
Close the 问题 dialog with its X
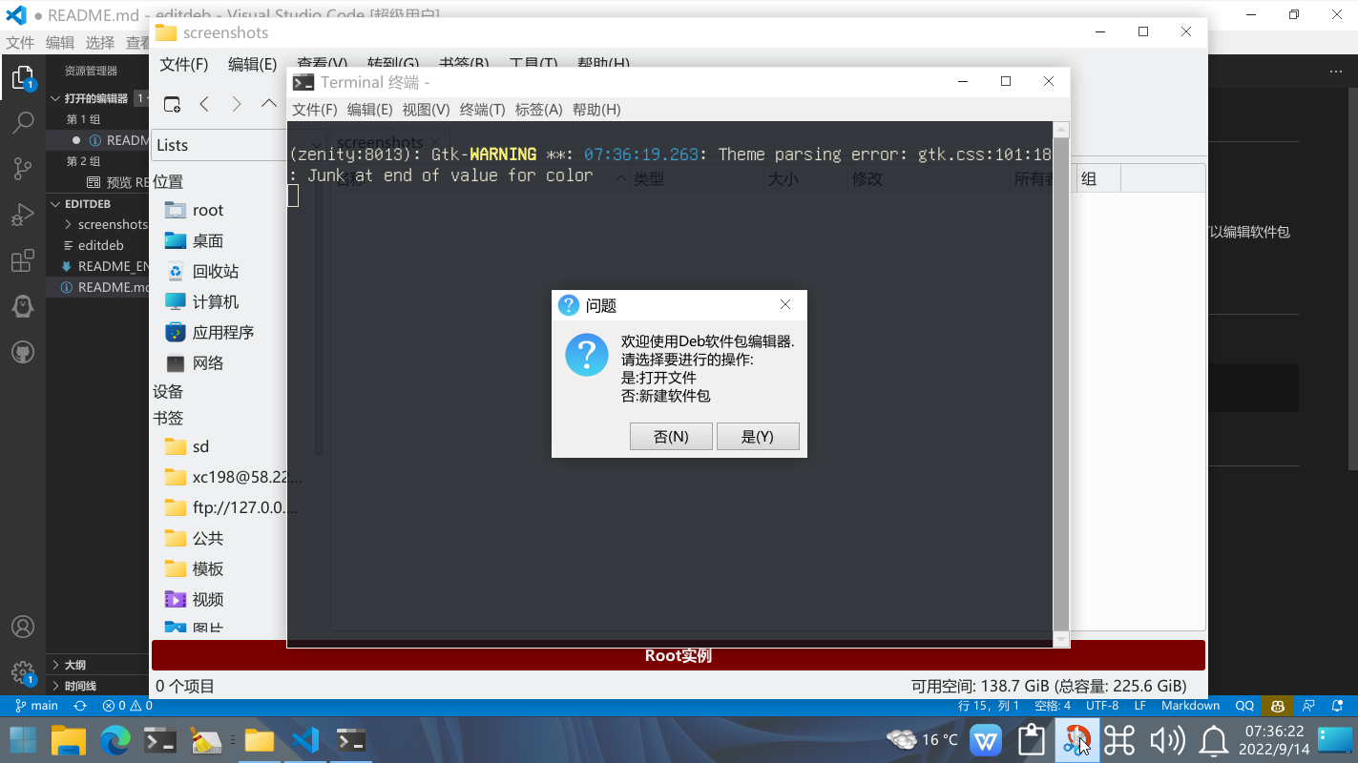[x=785, y=305]
